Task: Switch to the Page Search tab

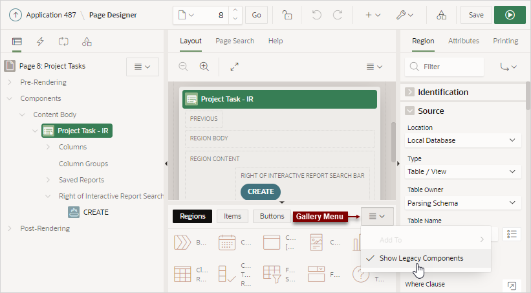Action: click(235, 41)
